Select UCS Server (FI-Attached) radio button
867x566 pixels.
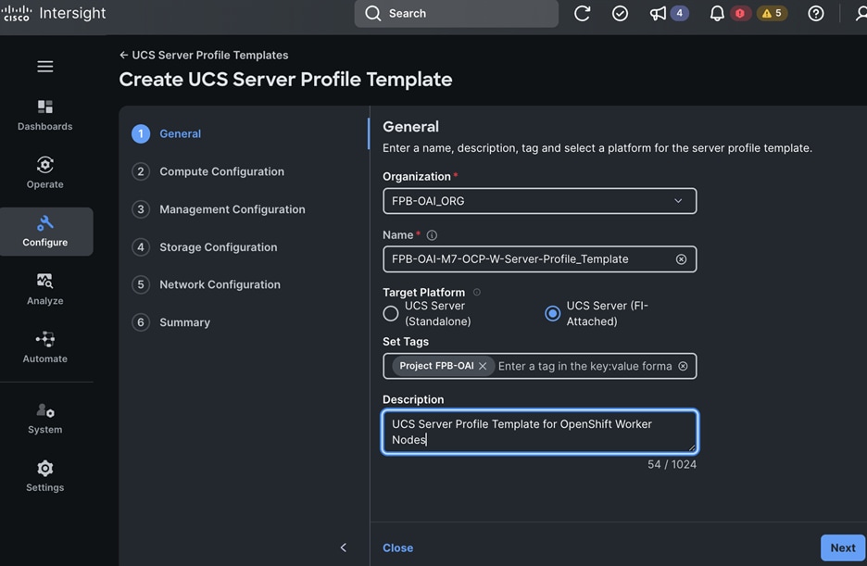[x=552, y=313]
